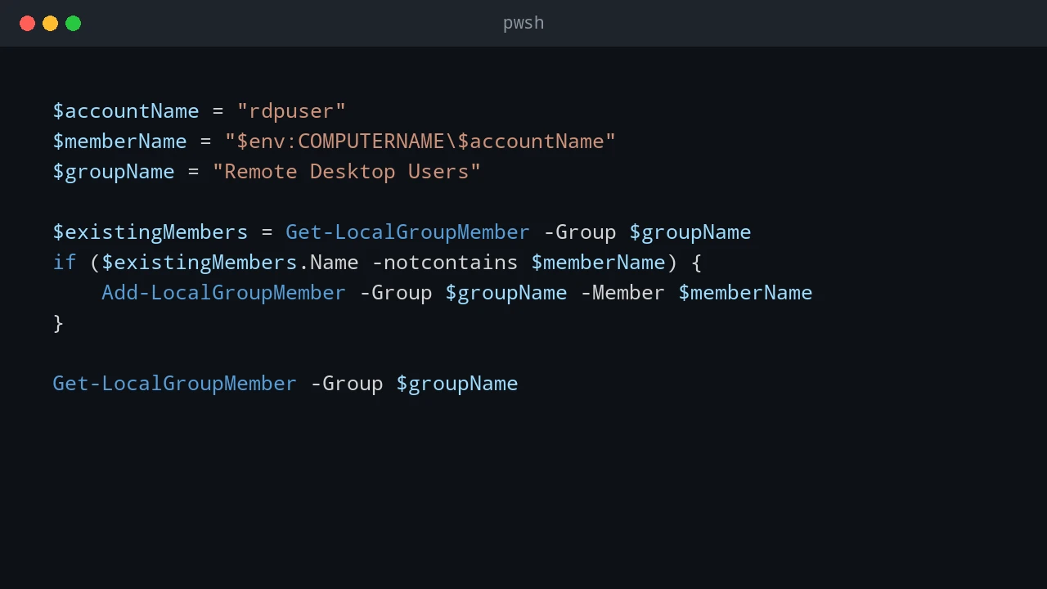Click the red close window button
The image size is (1047, 589).
[27, 23]
